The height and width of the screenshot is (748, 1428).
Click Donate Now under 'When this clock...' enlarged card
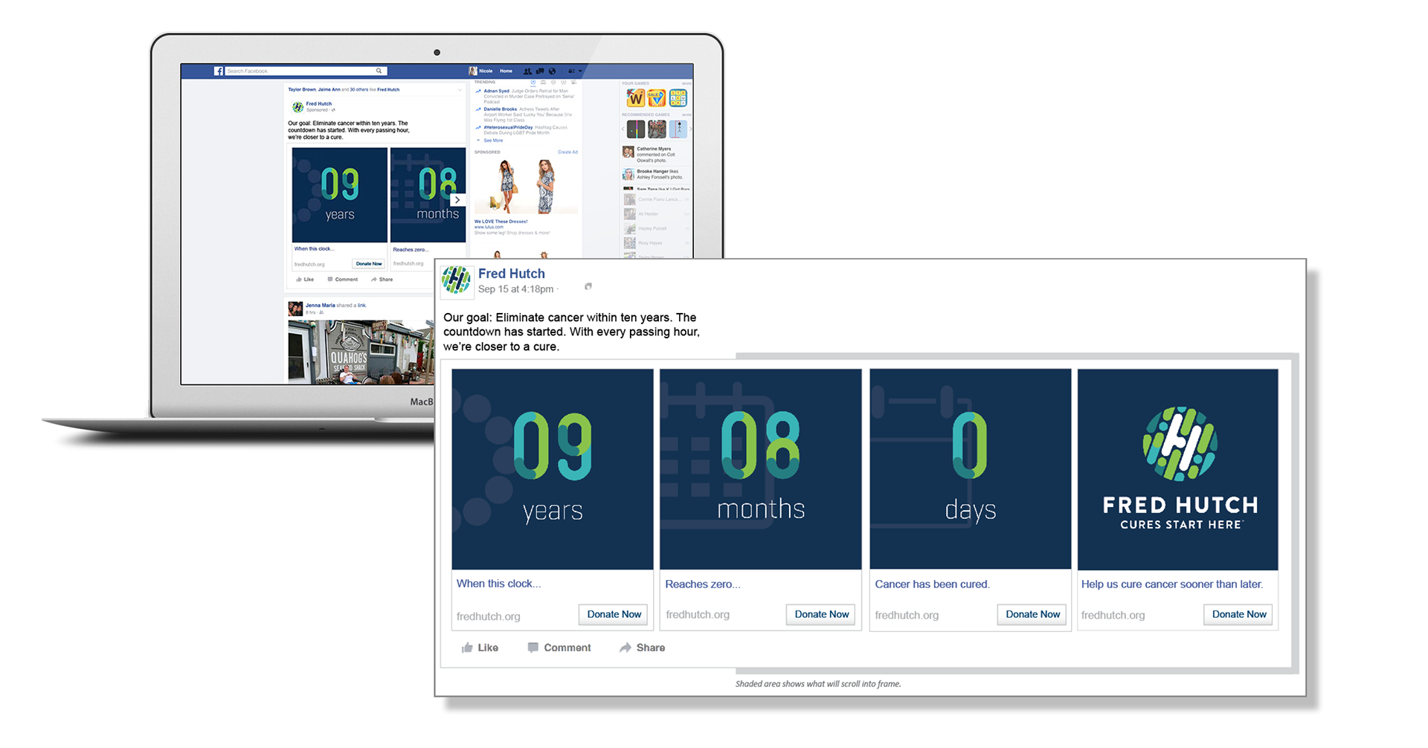click(x=614, y=614)
